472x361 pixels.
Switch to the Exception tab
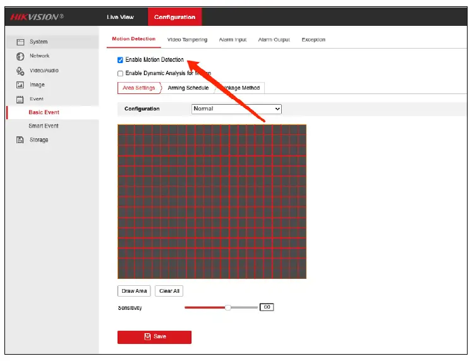pos(313,40)
